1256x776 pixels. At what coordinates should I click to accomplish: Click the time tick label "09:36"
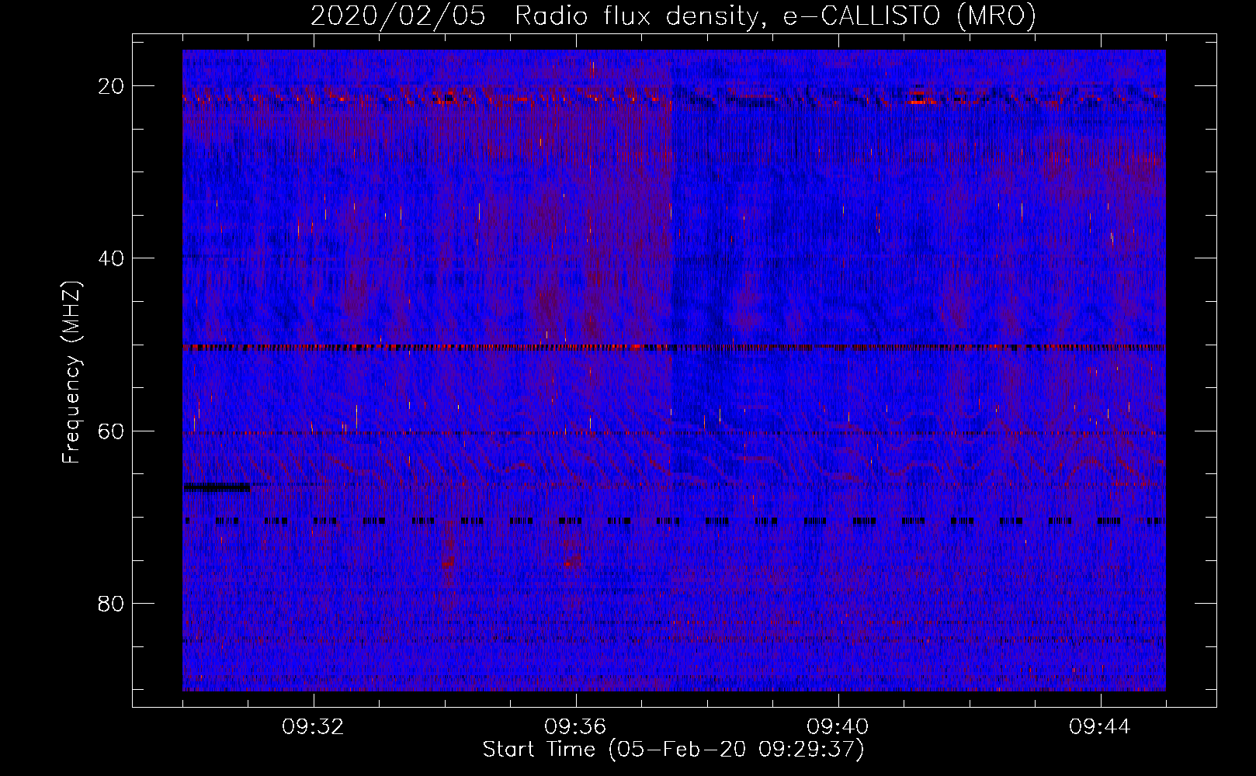[575, 727]
